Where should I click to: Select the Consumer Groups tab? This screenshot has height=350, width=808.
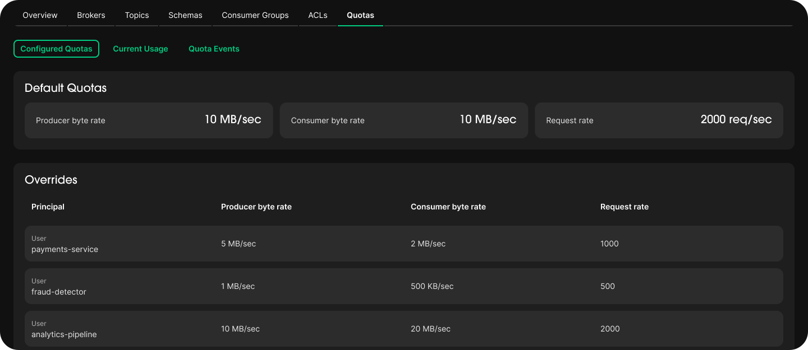point(255,15)
